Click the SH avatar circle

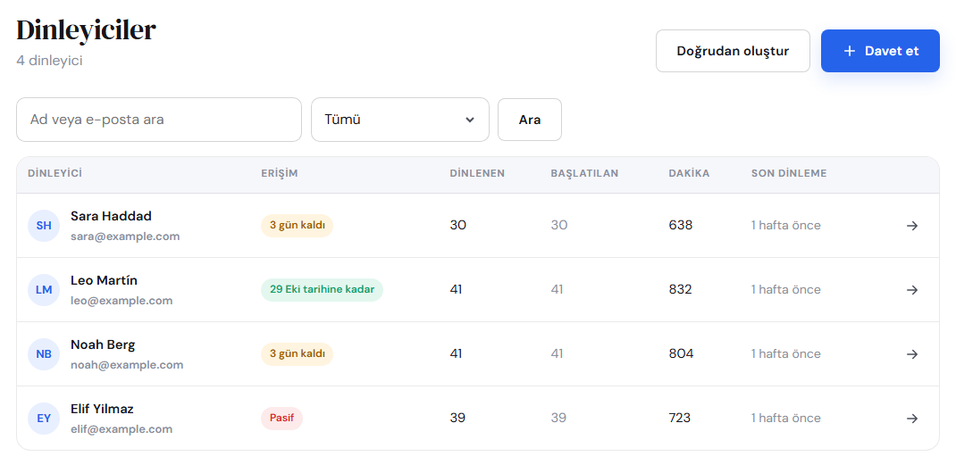click(44, 226)
